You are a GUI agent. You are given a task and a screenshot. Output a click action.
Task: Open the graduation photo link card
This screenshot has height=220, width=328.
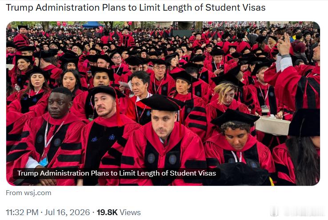(163, 103)
